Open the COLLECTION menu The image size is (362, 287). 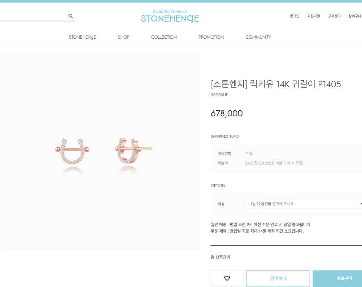(164, 37)
